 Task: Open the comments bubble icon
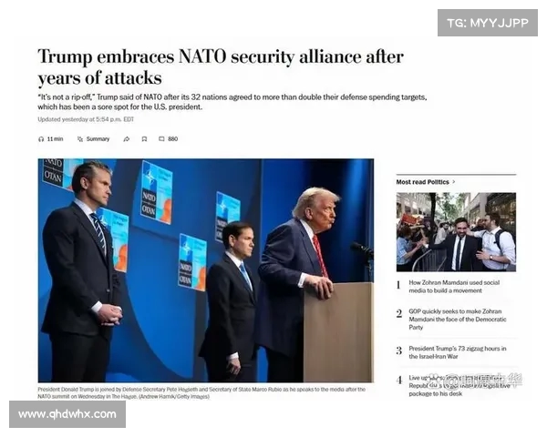161,139
